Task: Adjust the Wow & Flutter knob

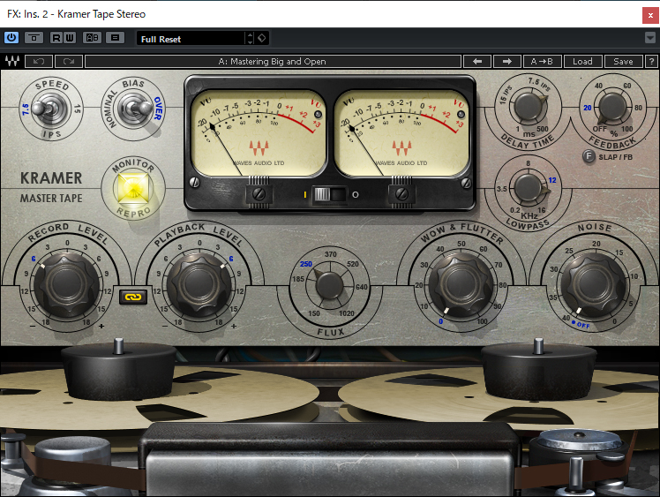Action: pyautogui.click(x=461, y=285)
